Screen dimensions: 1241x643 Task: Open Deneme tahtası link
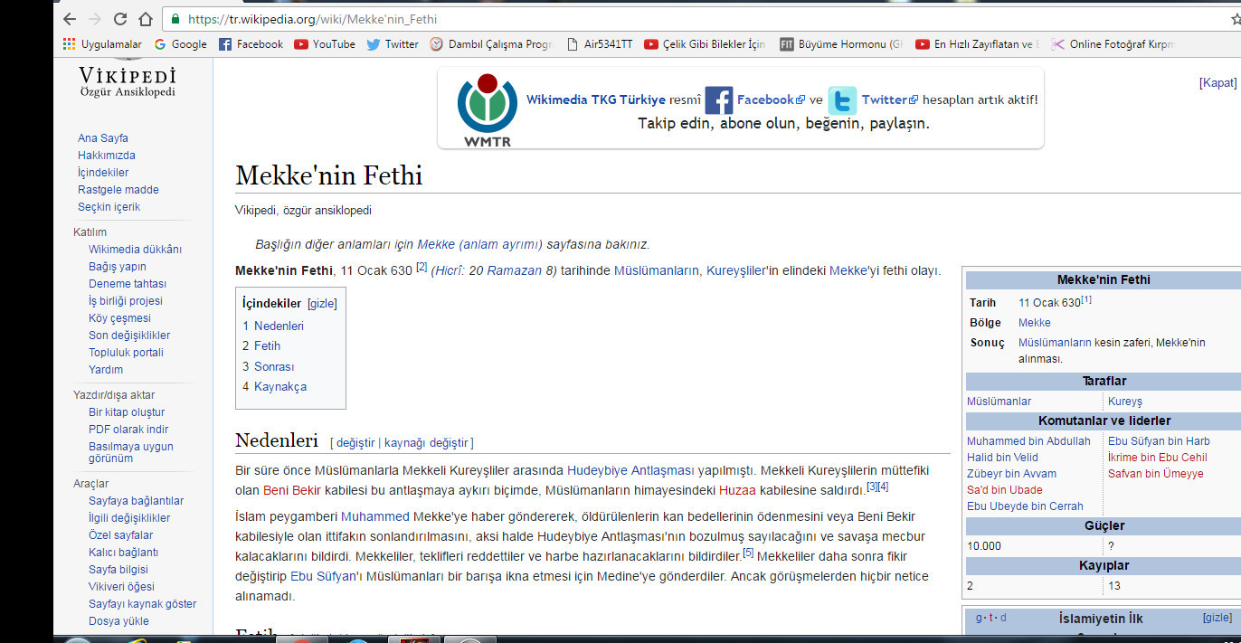coord(126,284)
